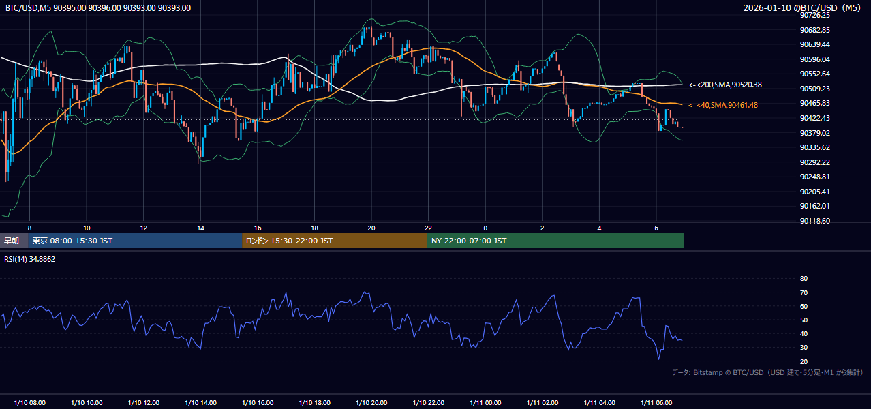The image size is (871, 409).
Task: Click price axis value 90118.60
Action: click(x=814, y=221)
